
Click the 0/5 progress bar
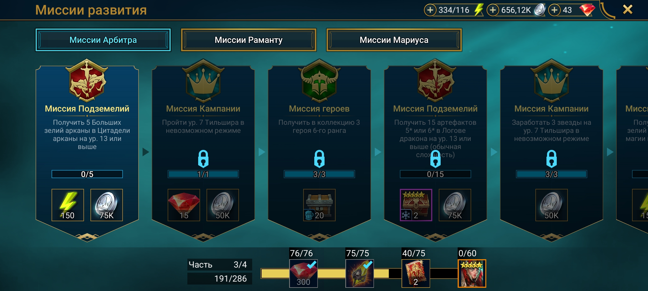(87, 174)
